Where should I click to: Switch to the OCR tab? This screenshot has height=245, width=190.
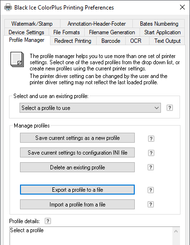pyautogui.click(x=136, y=41)
